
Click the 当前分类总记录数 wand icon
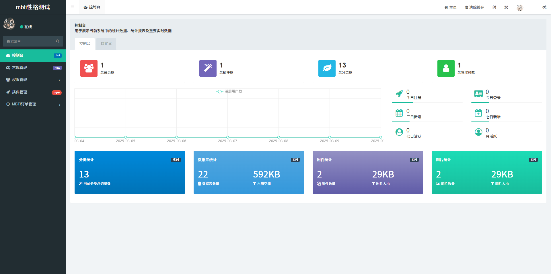pos(81,184)
